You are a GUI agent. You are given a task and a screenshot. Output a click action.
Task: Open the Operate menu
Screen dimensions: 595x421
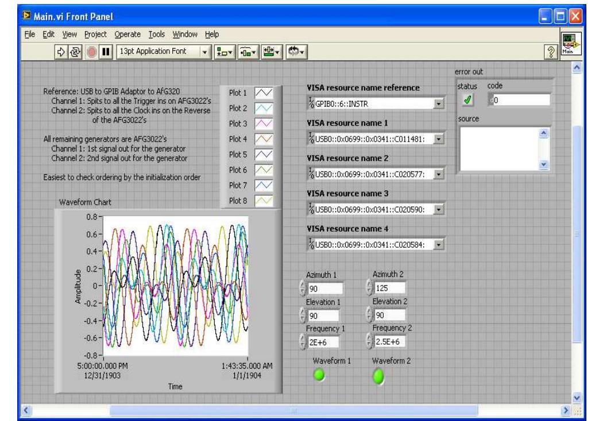pyautogui.click(x=127, y=34)
